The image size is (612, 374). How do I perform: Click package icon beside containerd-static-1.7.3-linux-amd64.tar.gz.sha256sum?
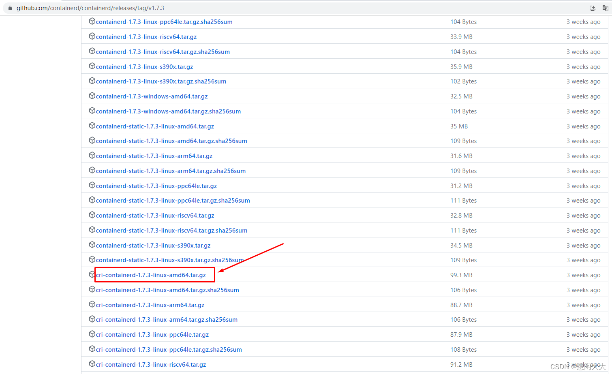click(x=92, y=140)
